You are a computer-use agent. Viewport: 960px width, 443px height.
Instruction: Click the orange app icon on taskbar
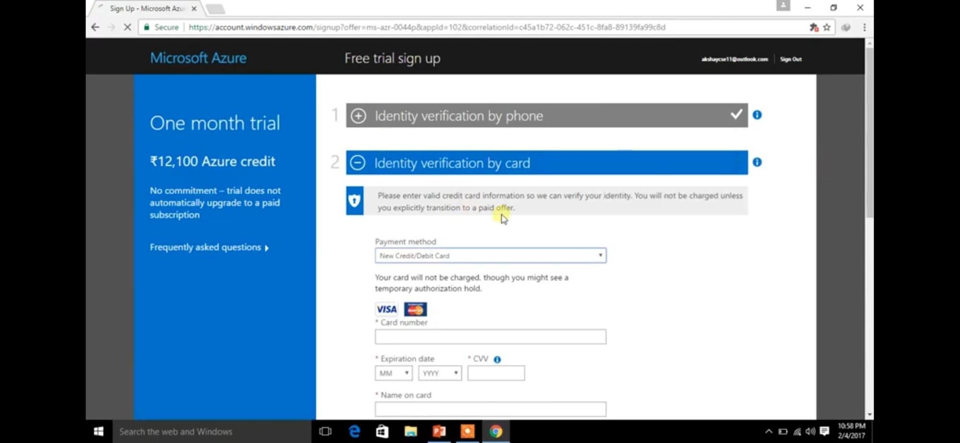coord(467,431)
